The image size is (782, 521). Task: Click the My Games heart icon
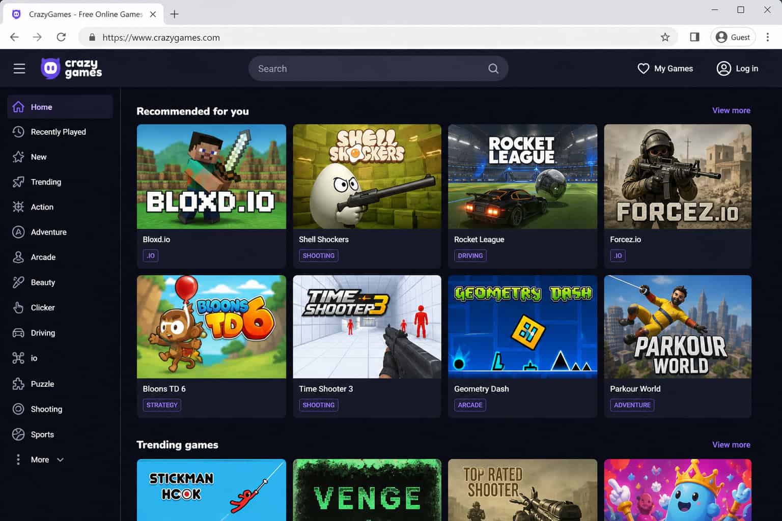[643, 68]
